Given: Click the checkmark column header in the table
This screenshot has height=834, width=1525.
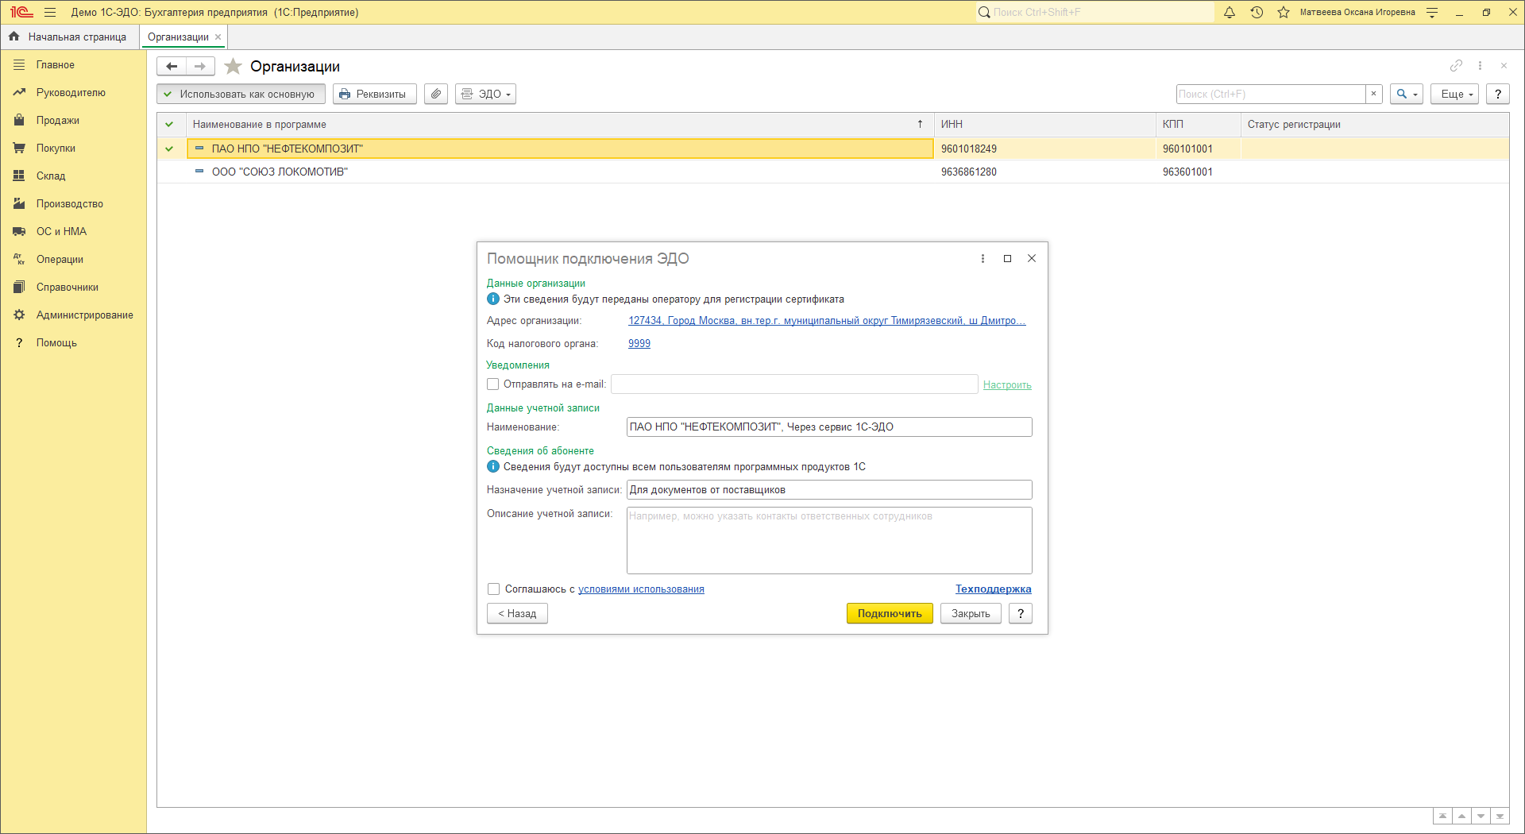Looking at the screenshot, I should 169,125.
